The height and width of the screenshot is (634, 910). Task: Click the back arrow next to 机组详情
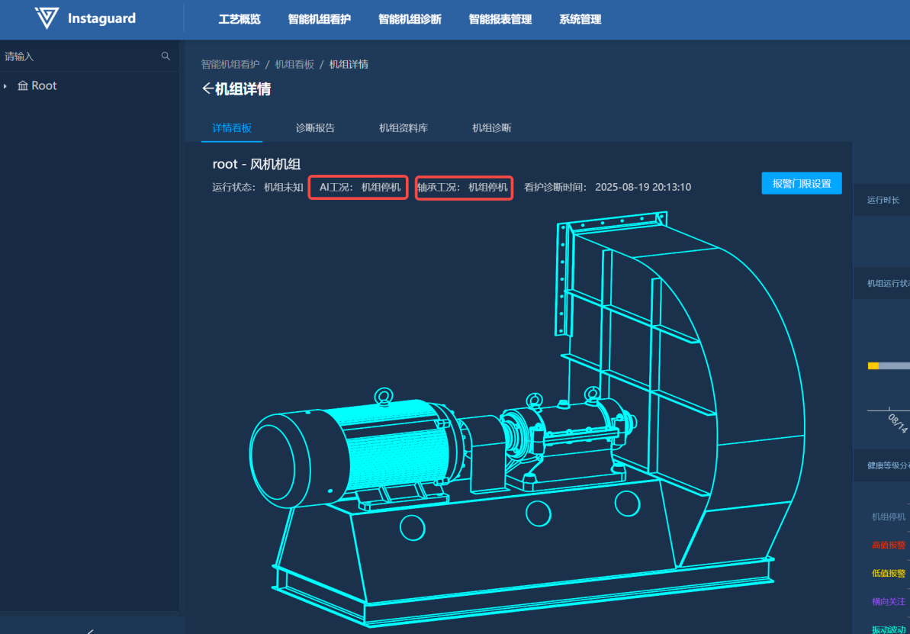pyautogui.click(x=207, y=89)
